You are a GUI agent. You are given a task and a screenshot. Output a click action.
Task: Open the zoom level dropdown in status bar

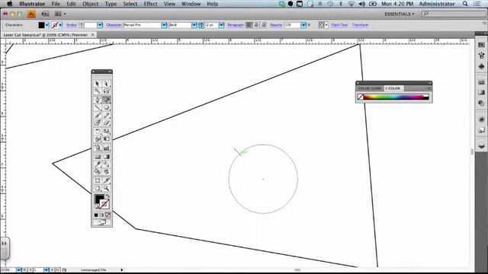(18, 270)
